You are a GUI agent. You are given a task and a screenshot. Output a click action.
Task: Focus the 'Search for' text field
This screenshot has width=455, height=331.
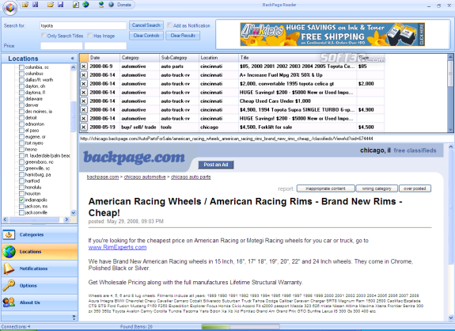[x=83, y=25]
